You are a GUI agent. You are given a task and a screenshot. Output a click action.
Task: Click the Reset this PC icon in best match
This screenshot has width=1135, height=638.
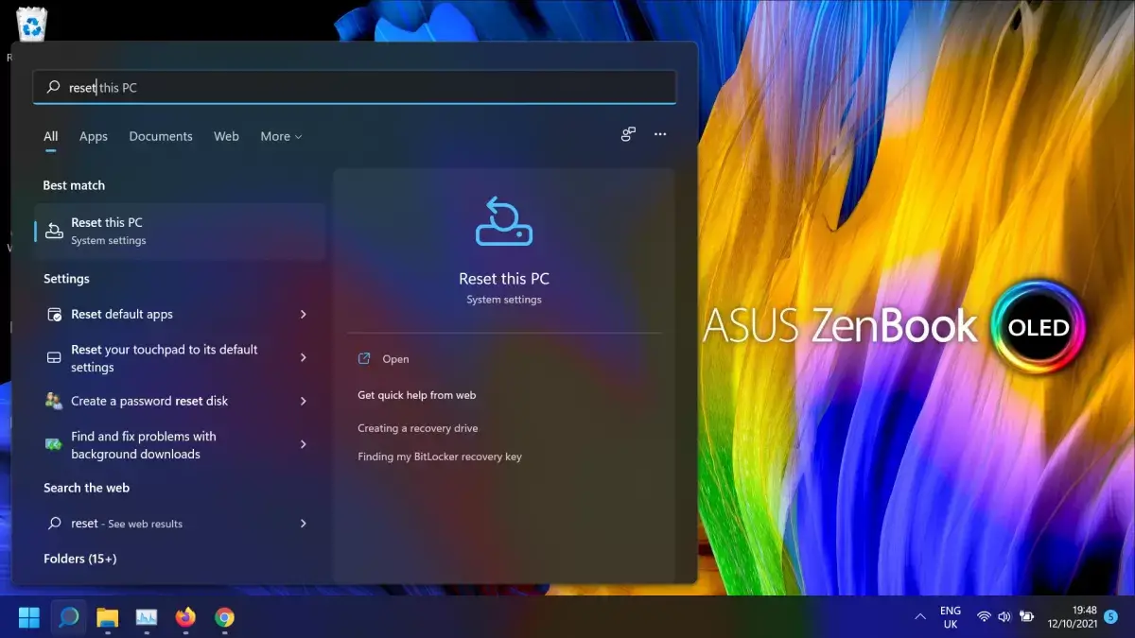pyautogui.click(x=54, y=231)
